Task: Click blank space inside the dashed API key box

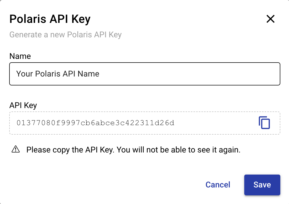Action: (x=216, y=123)
